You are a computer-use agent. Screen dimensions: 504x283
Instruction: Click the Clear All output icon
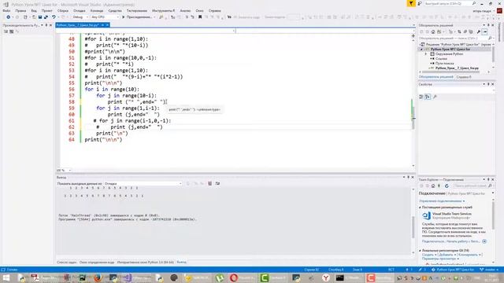pyautogui.click(x=210, y=183)
